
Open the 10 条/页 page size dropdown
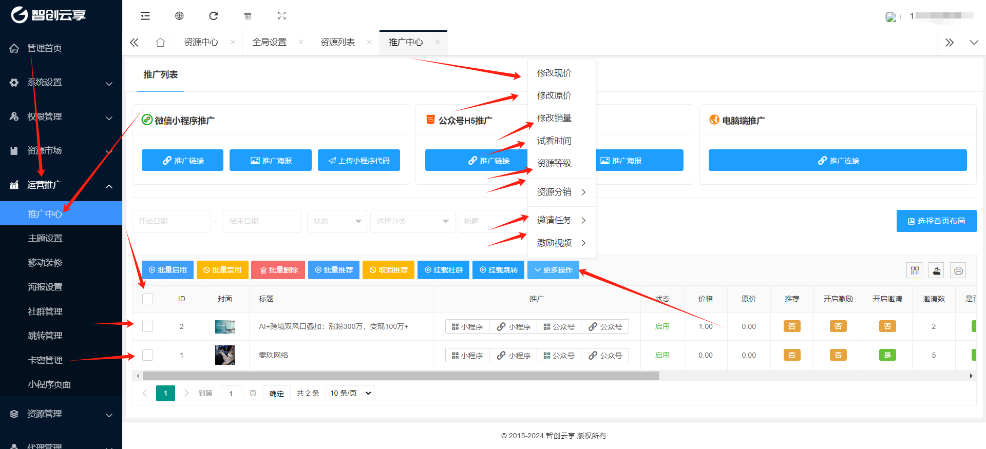[x=350, y=393]
